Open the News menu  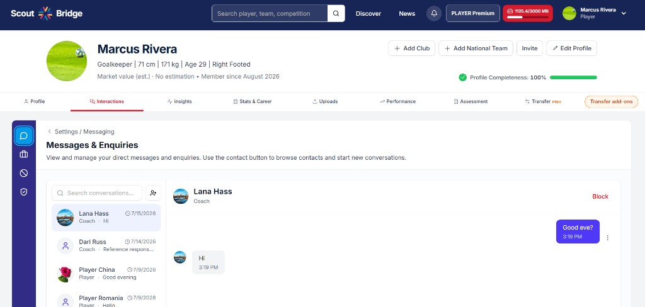407,14
